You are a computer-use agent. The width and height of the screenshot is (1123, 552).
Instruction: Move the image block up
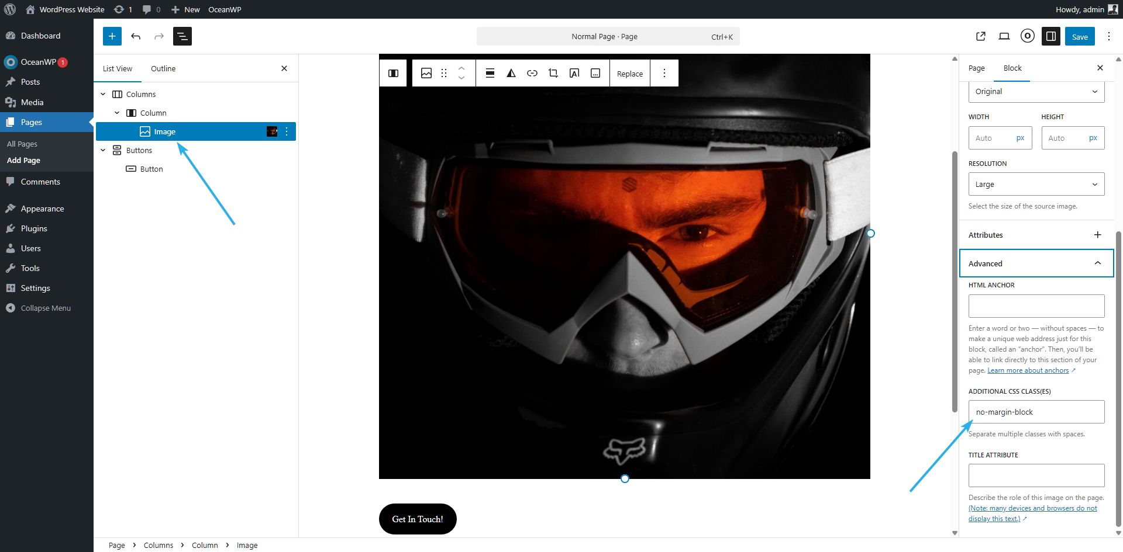[x=461, y=68]
